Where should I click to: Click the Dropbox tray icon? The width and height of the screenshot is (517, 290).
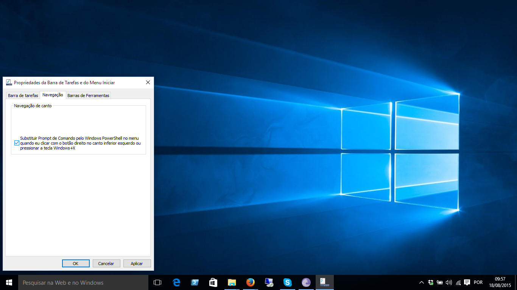(431, 282)
